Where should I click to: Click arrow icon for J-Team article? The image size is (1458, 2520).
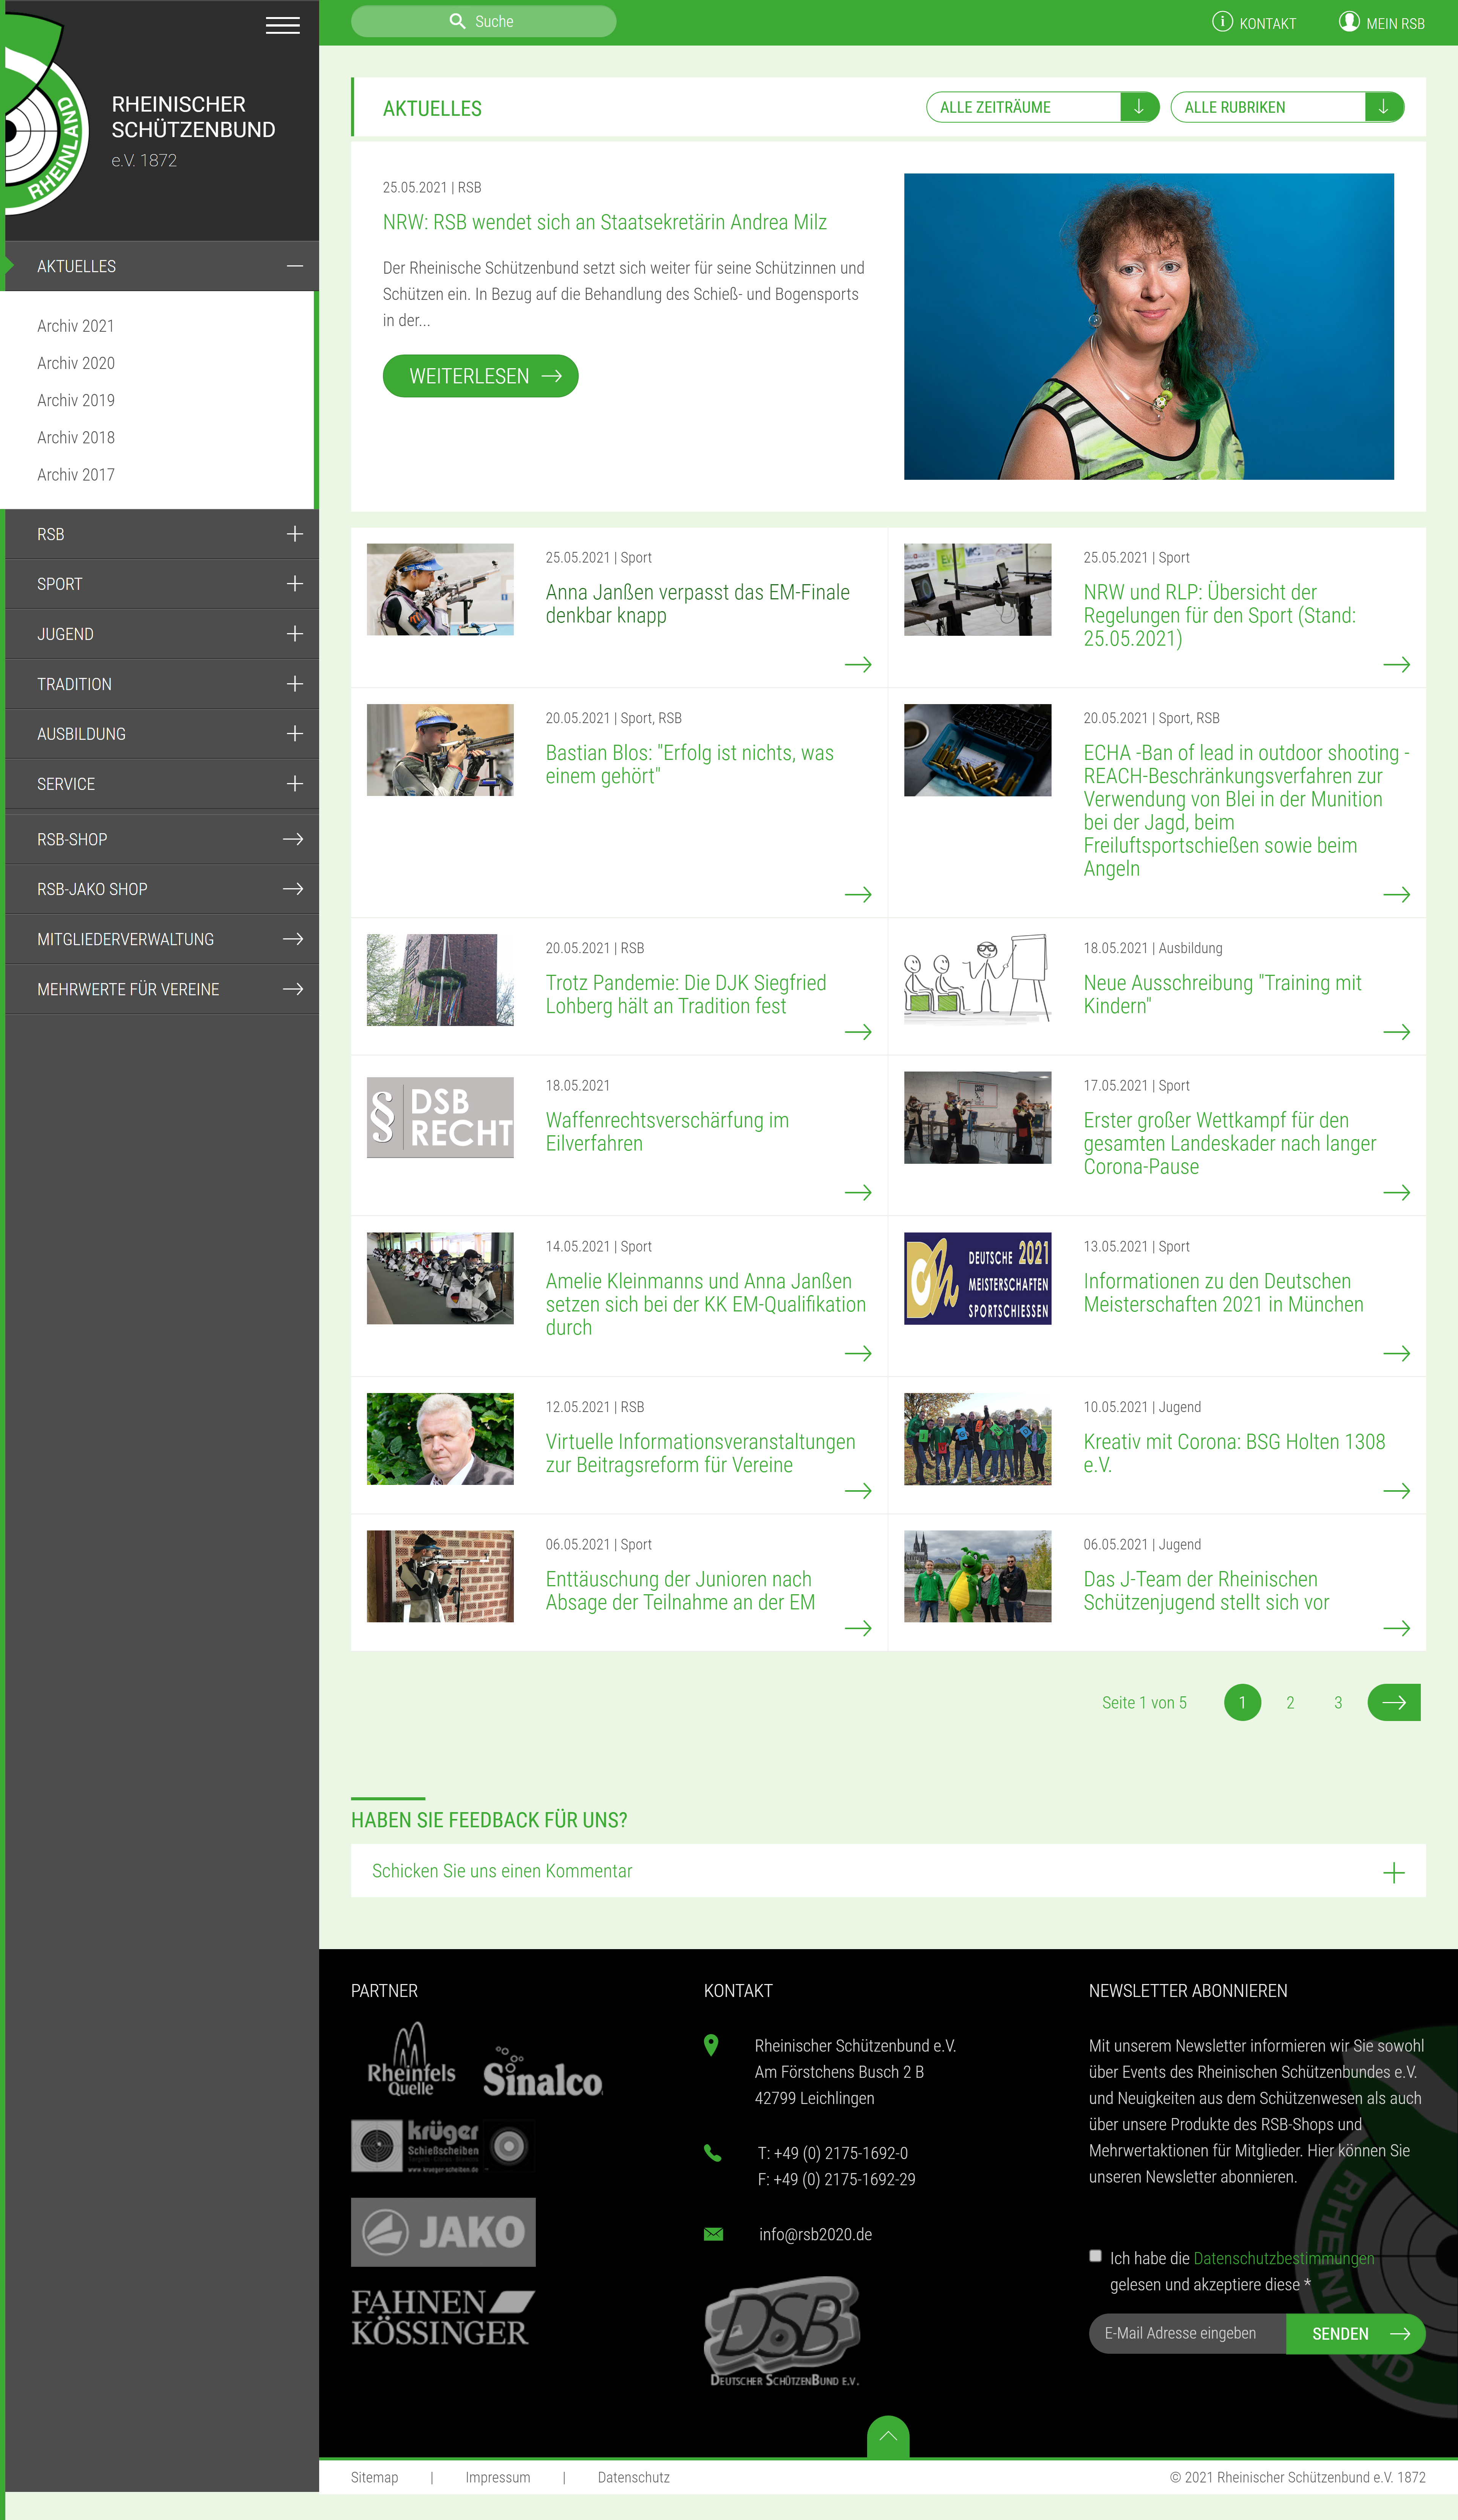[x=1396, y=1629]
